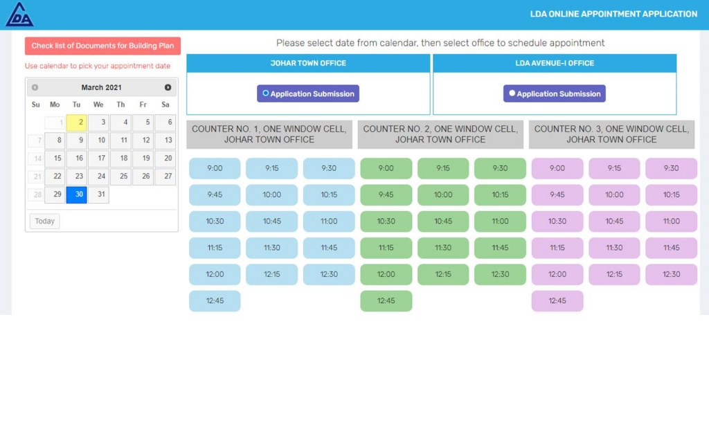Book the 12:15 slot at Counter No. 1
The height and width of the screenshot is (443, 709).
click(x=271, y=274)
